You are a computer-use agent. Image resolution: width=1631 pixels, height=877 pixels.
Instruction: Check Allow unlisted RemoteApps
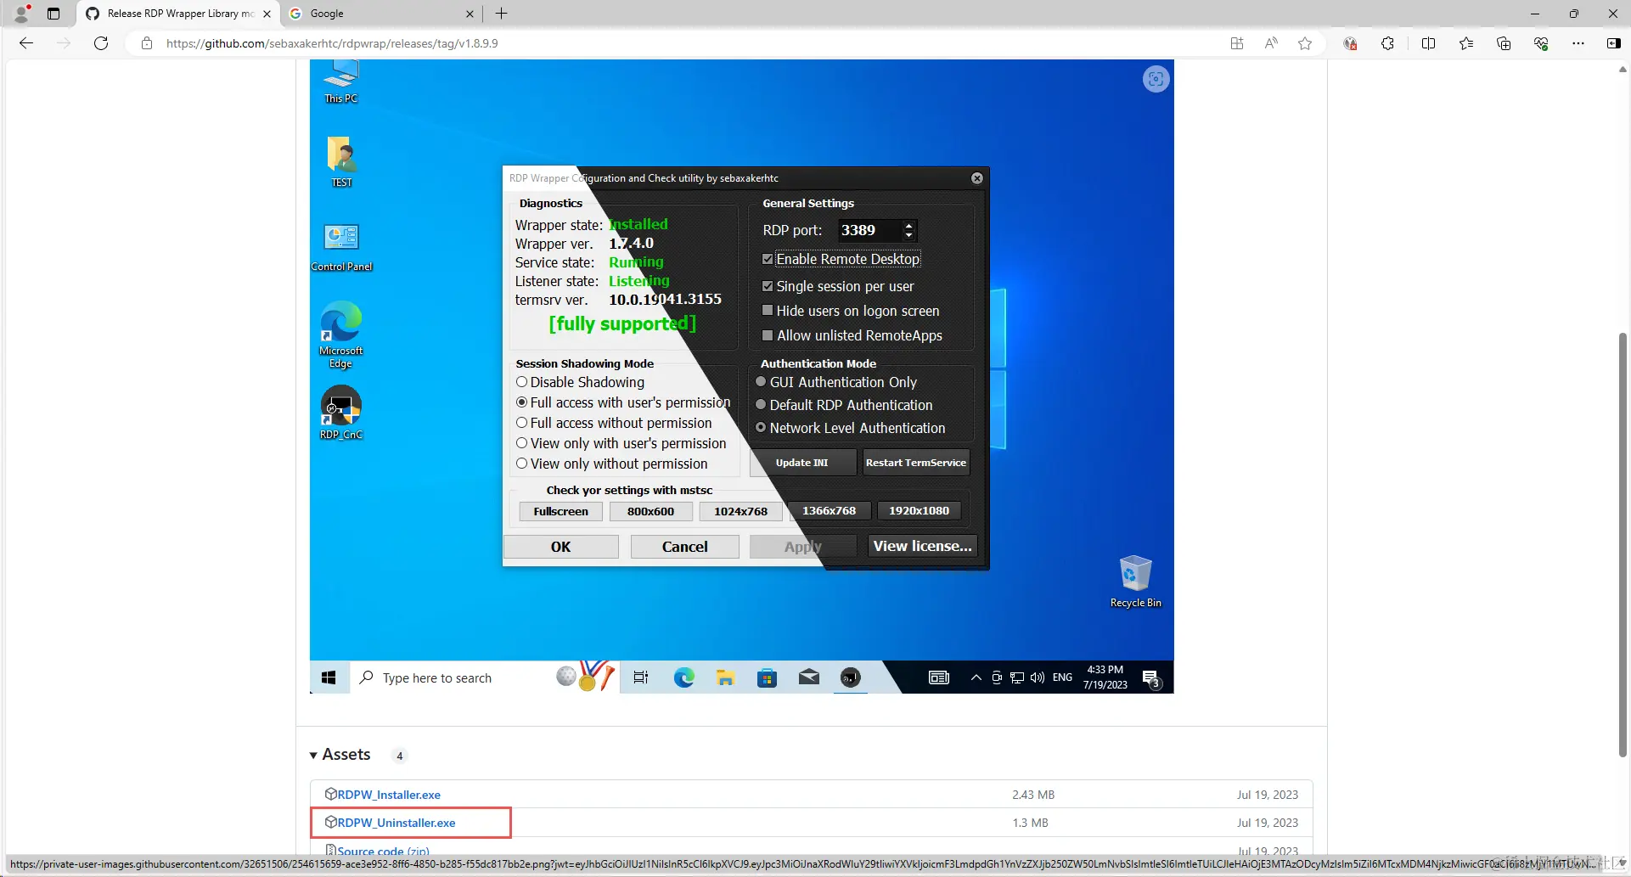click(768, 335)
